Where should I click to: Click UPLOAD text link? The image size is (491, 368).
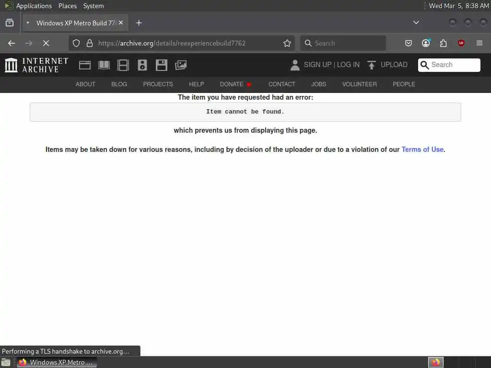(394, 65)
